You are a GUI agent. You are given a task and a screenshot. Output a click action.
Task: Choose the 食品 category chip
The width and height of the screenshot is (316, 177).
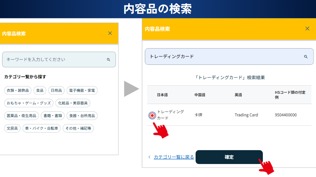click(40, 90)
